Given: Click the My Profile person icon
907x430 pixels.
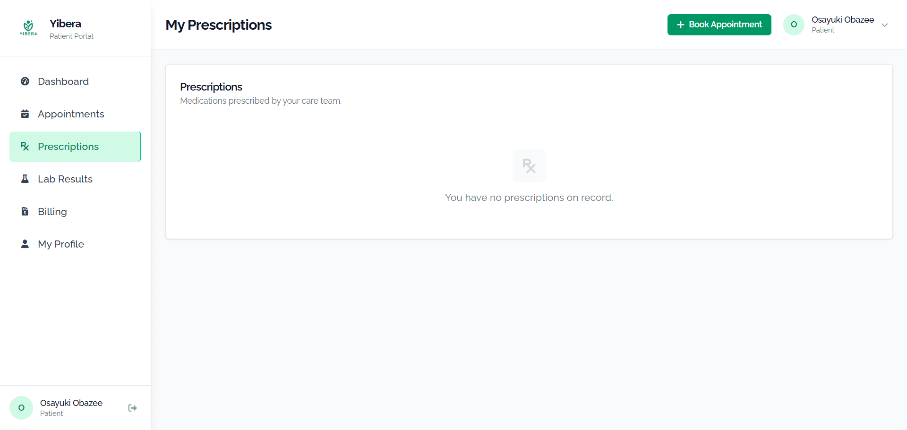Looking at the screenshot, I should click(25, 244).
